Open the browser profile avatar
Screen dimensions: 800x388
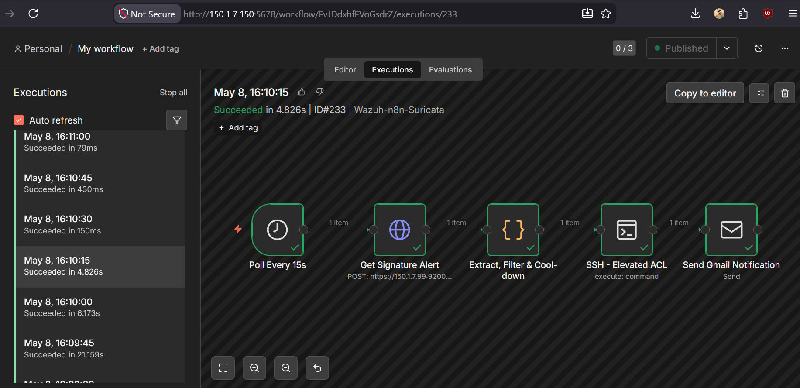(x=719, y=14)
